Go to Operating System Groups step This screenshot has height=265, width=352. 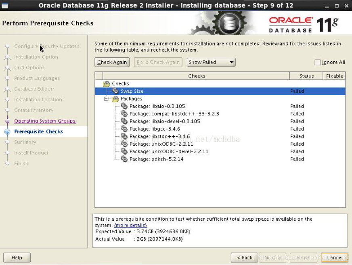click(x=45, y=121)
